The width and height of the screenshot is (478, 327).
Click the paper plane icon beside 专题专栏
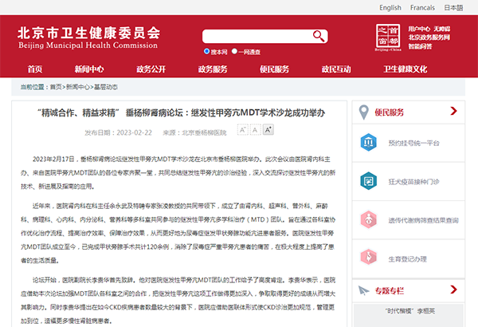pos(363,290)
